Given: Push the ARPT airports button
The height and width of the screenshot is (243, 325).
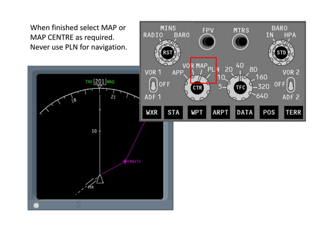Looking at the screenshot, I should click(221, 112).
